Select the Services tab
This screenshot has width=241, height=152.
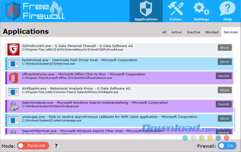(x=231, y=32)
